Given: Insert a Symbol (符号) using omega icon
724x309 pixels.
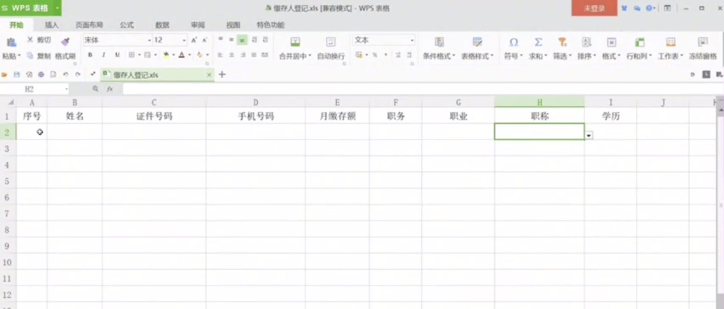Looking at the screenshot, I should click(x=513, y=42).
